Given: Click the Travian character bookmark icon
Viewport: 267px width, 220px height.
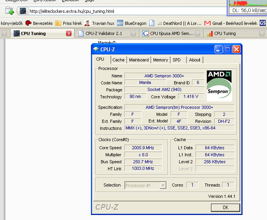Looking at the screenshot, I should tap(87, 23).
